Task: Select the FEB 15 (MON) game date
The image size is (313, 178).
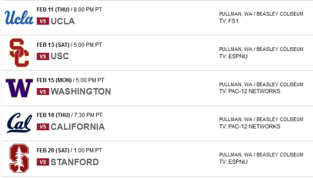Action: tap(54, 80)
